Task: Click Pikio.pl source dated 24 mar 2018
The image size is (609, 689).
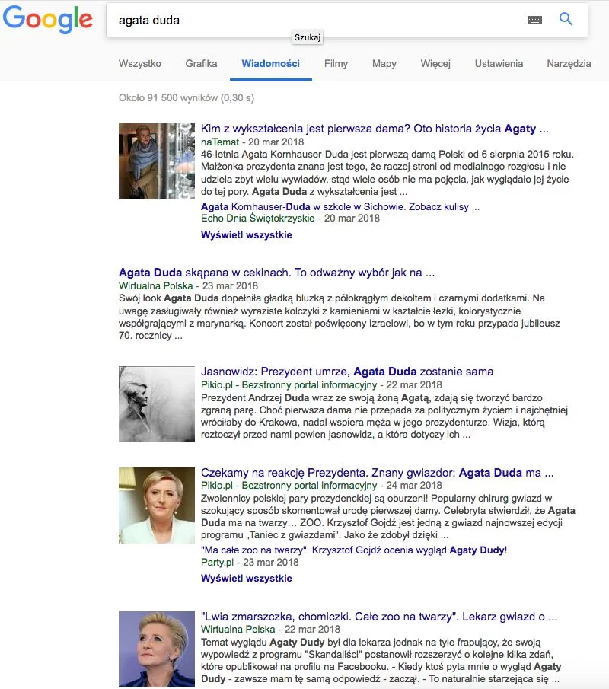Action: pyautogui.click(x=289, y=486)
